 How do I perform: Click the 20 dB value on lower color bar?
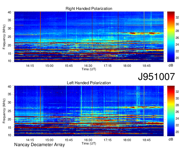tap(177, 132)
